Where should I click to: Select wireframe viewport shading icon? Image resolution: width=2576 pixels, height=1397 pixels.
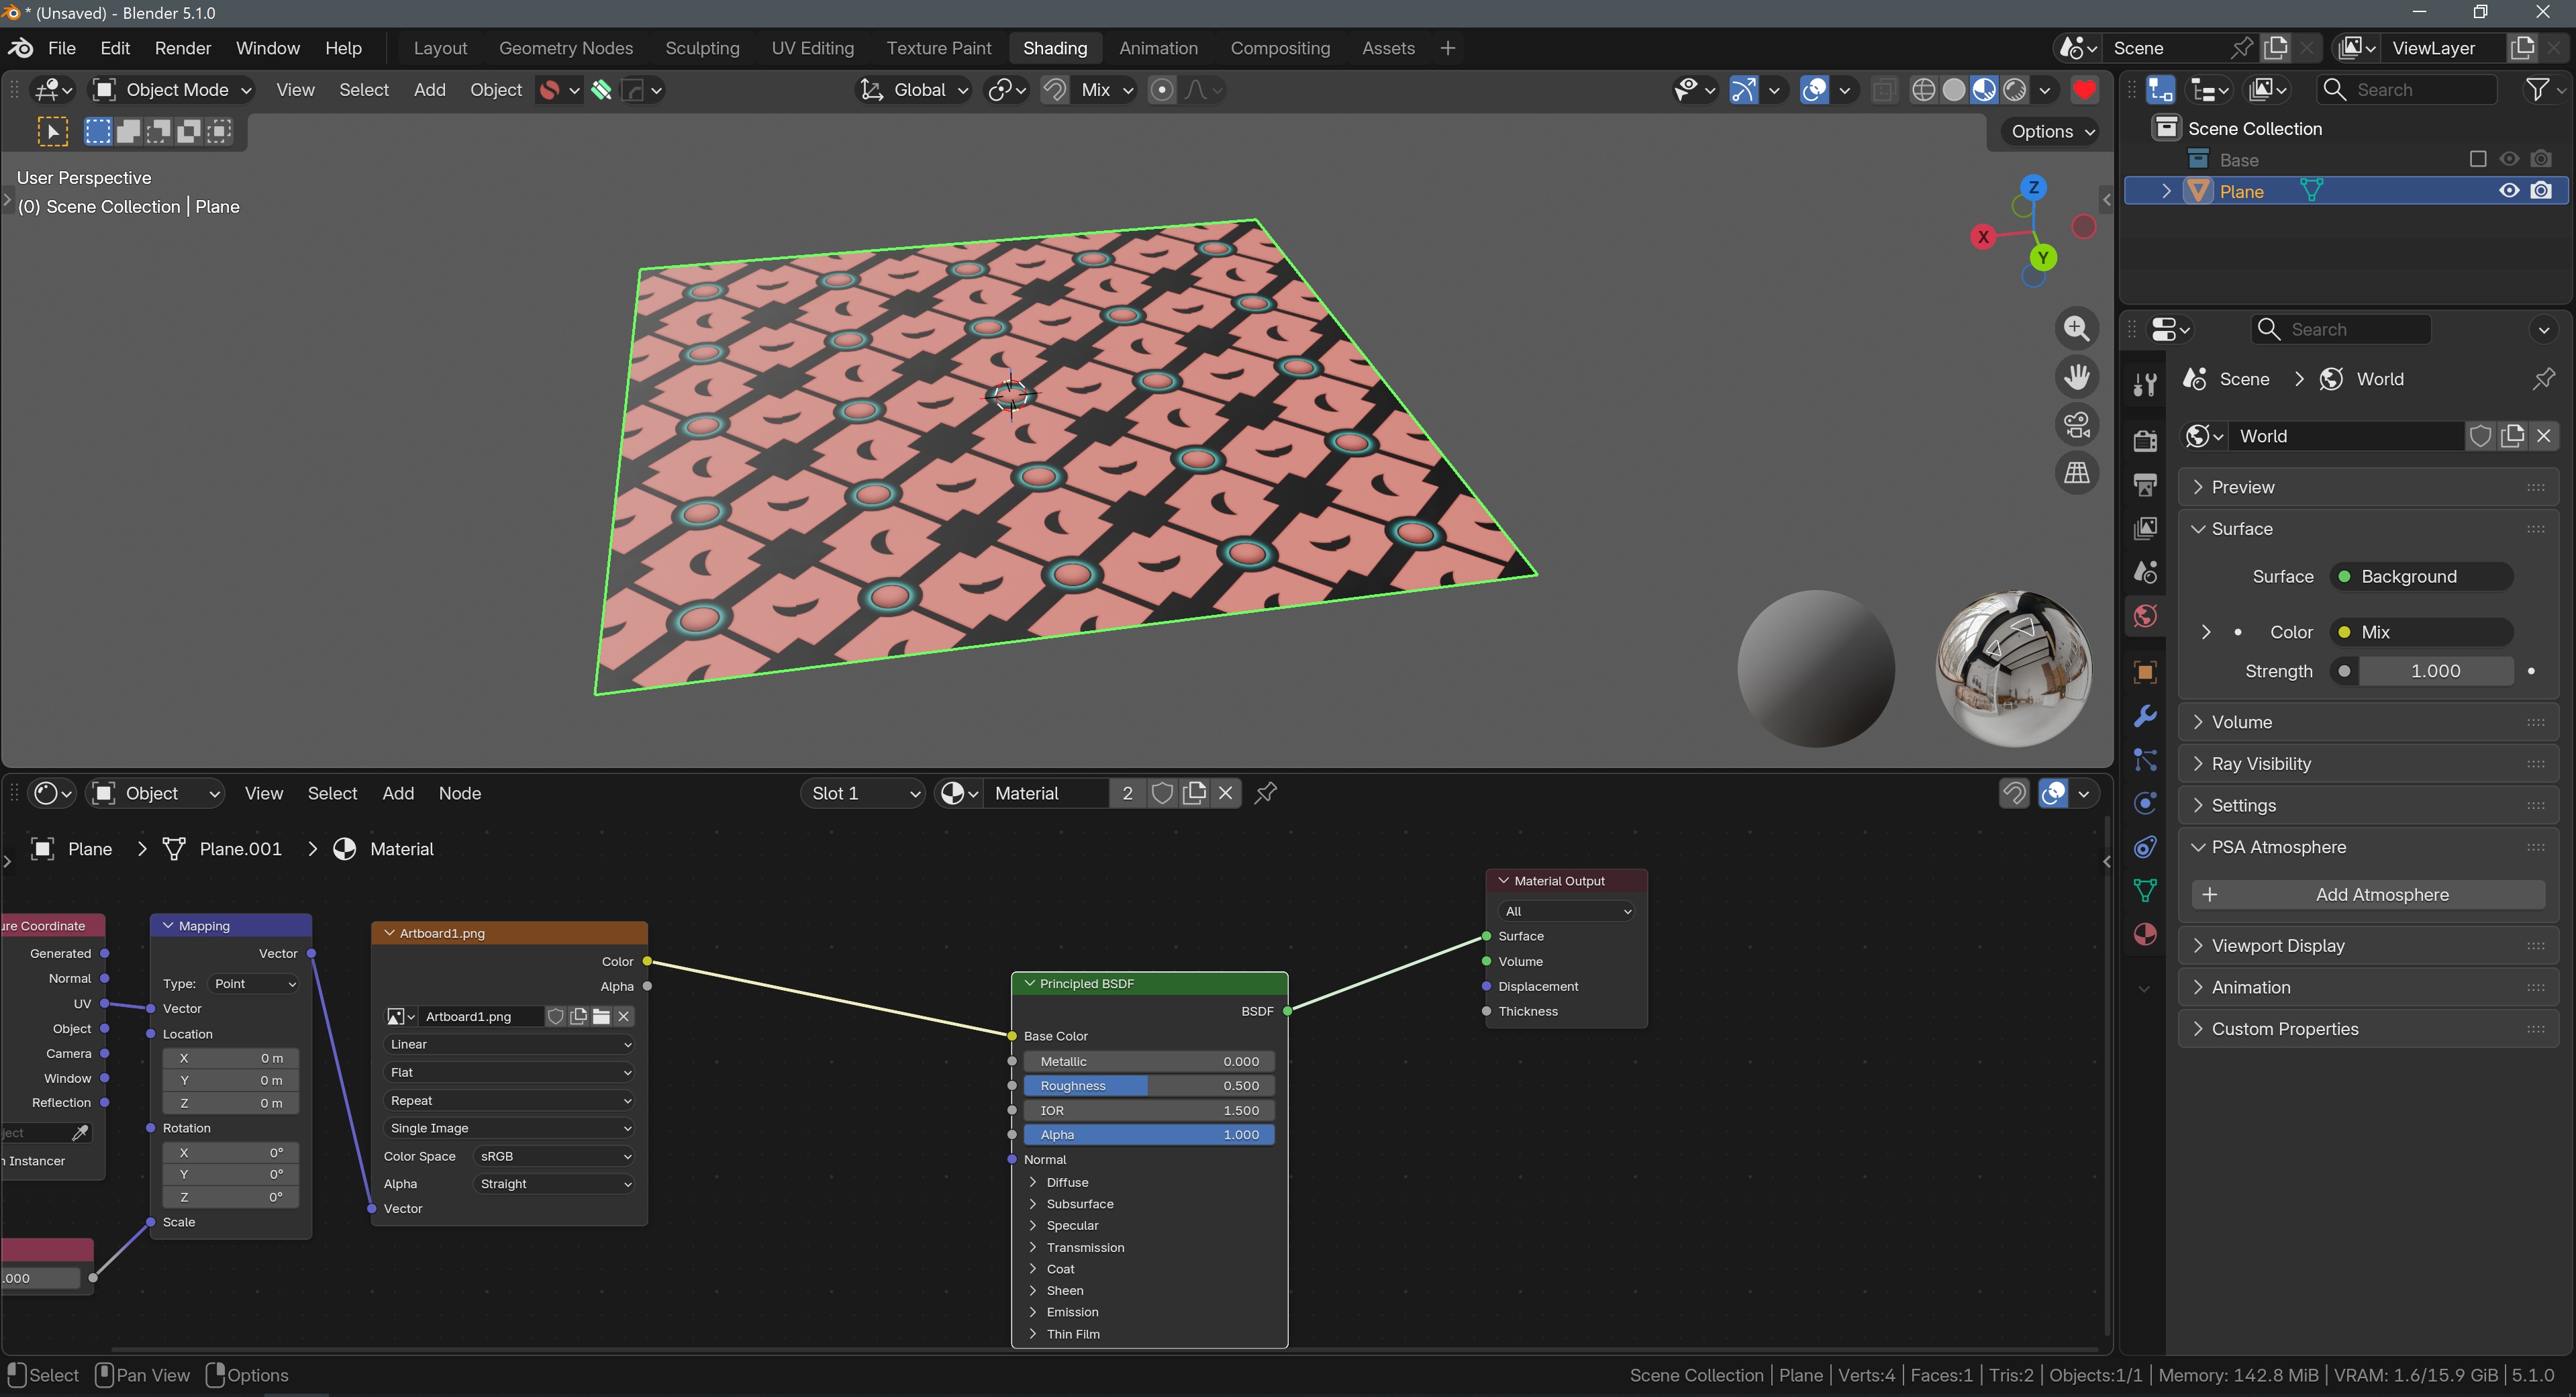point(1923,90)
